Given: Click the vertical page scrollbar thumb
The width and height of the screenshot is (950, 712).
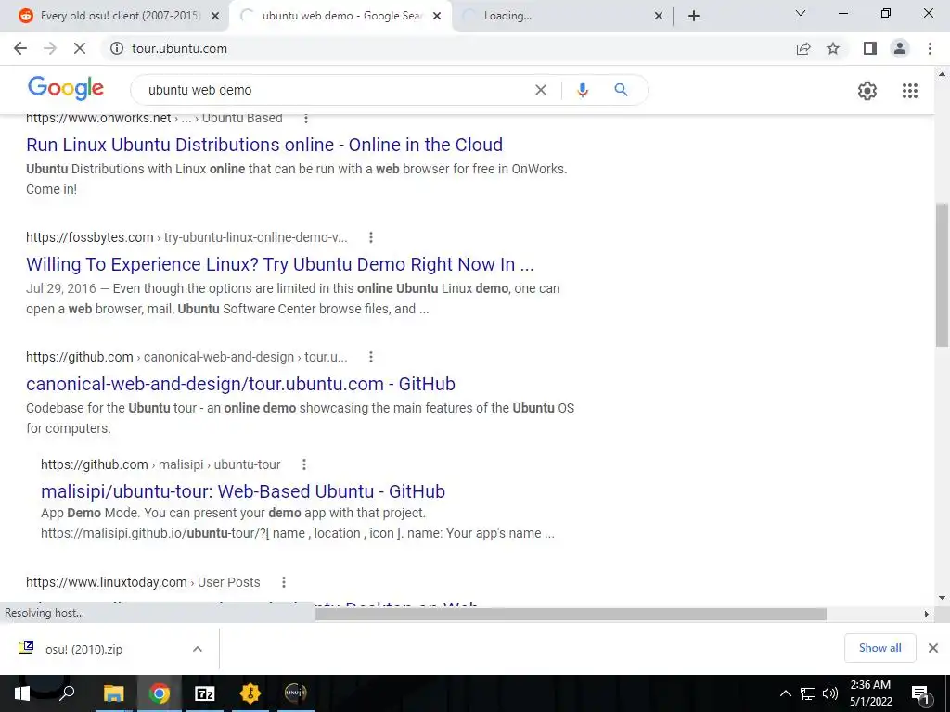Looking at the screenshot, I should pos(943,274).
